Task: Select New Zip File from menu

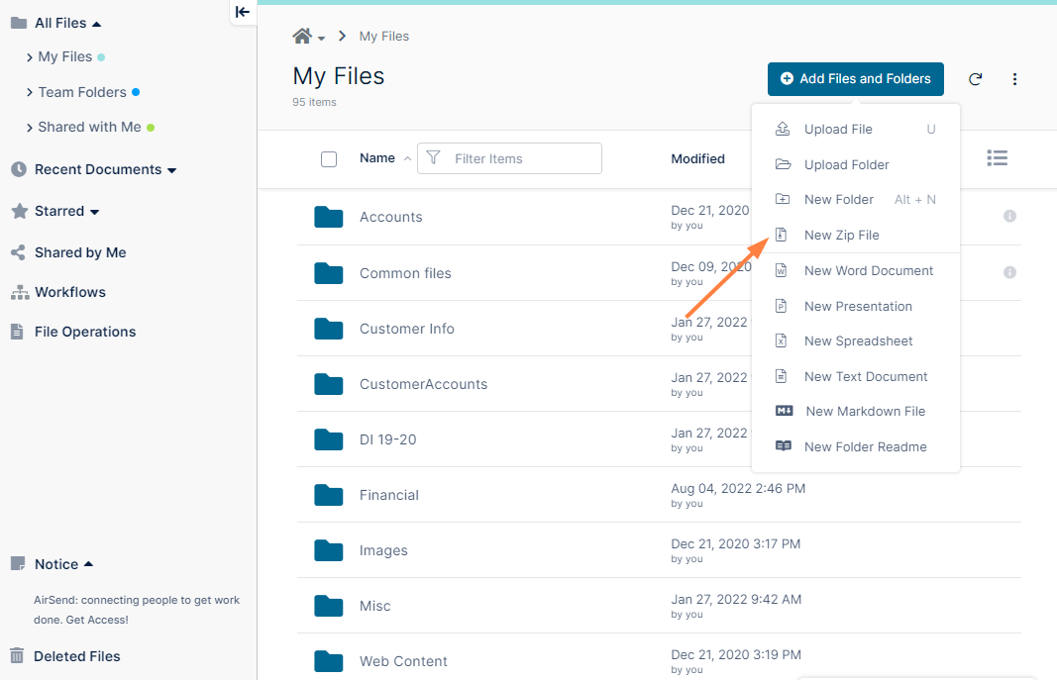Action: 841,236
